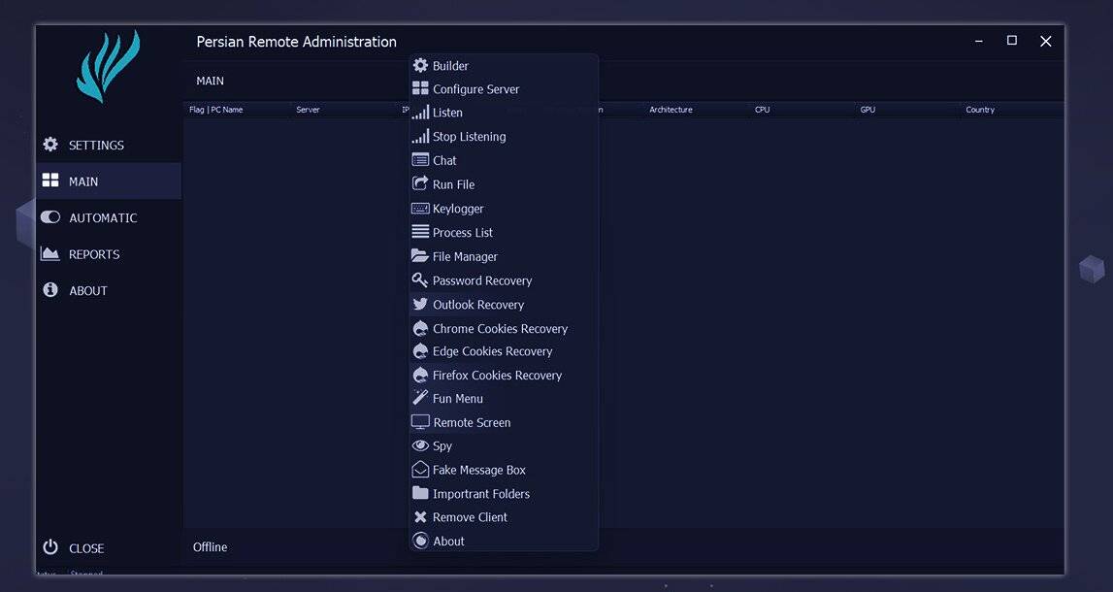Click the Server column header
Screen dimensions: 1113x592
pyautogui.click(x=308, y=110)
